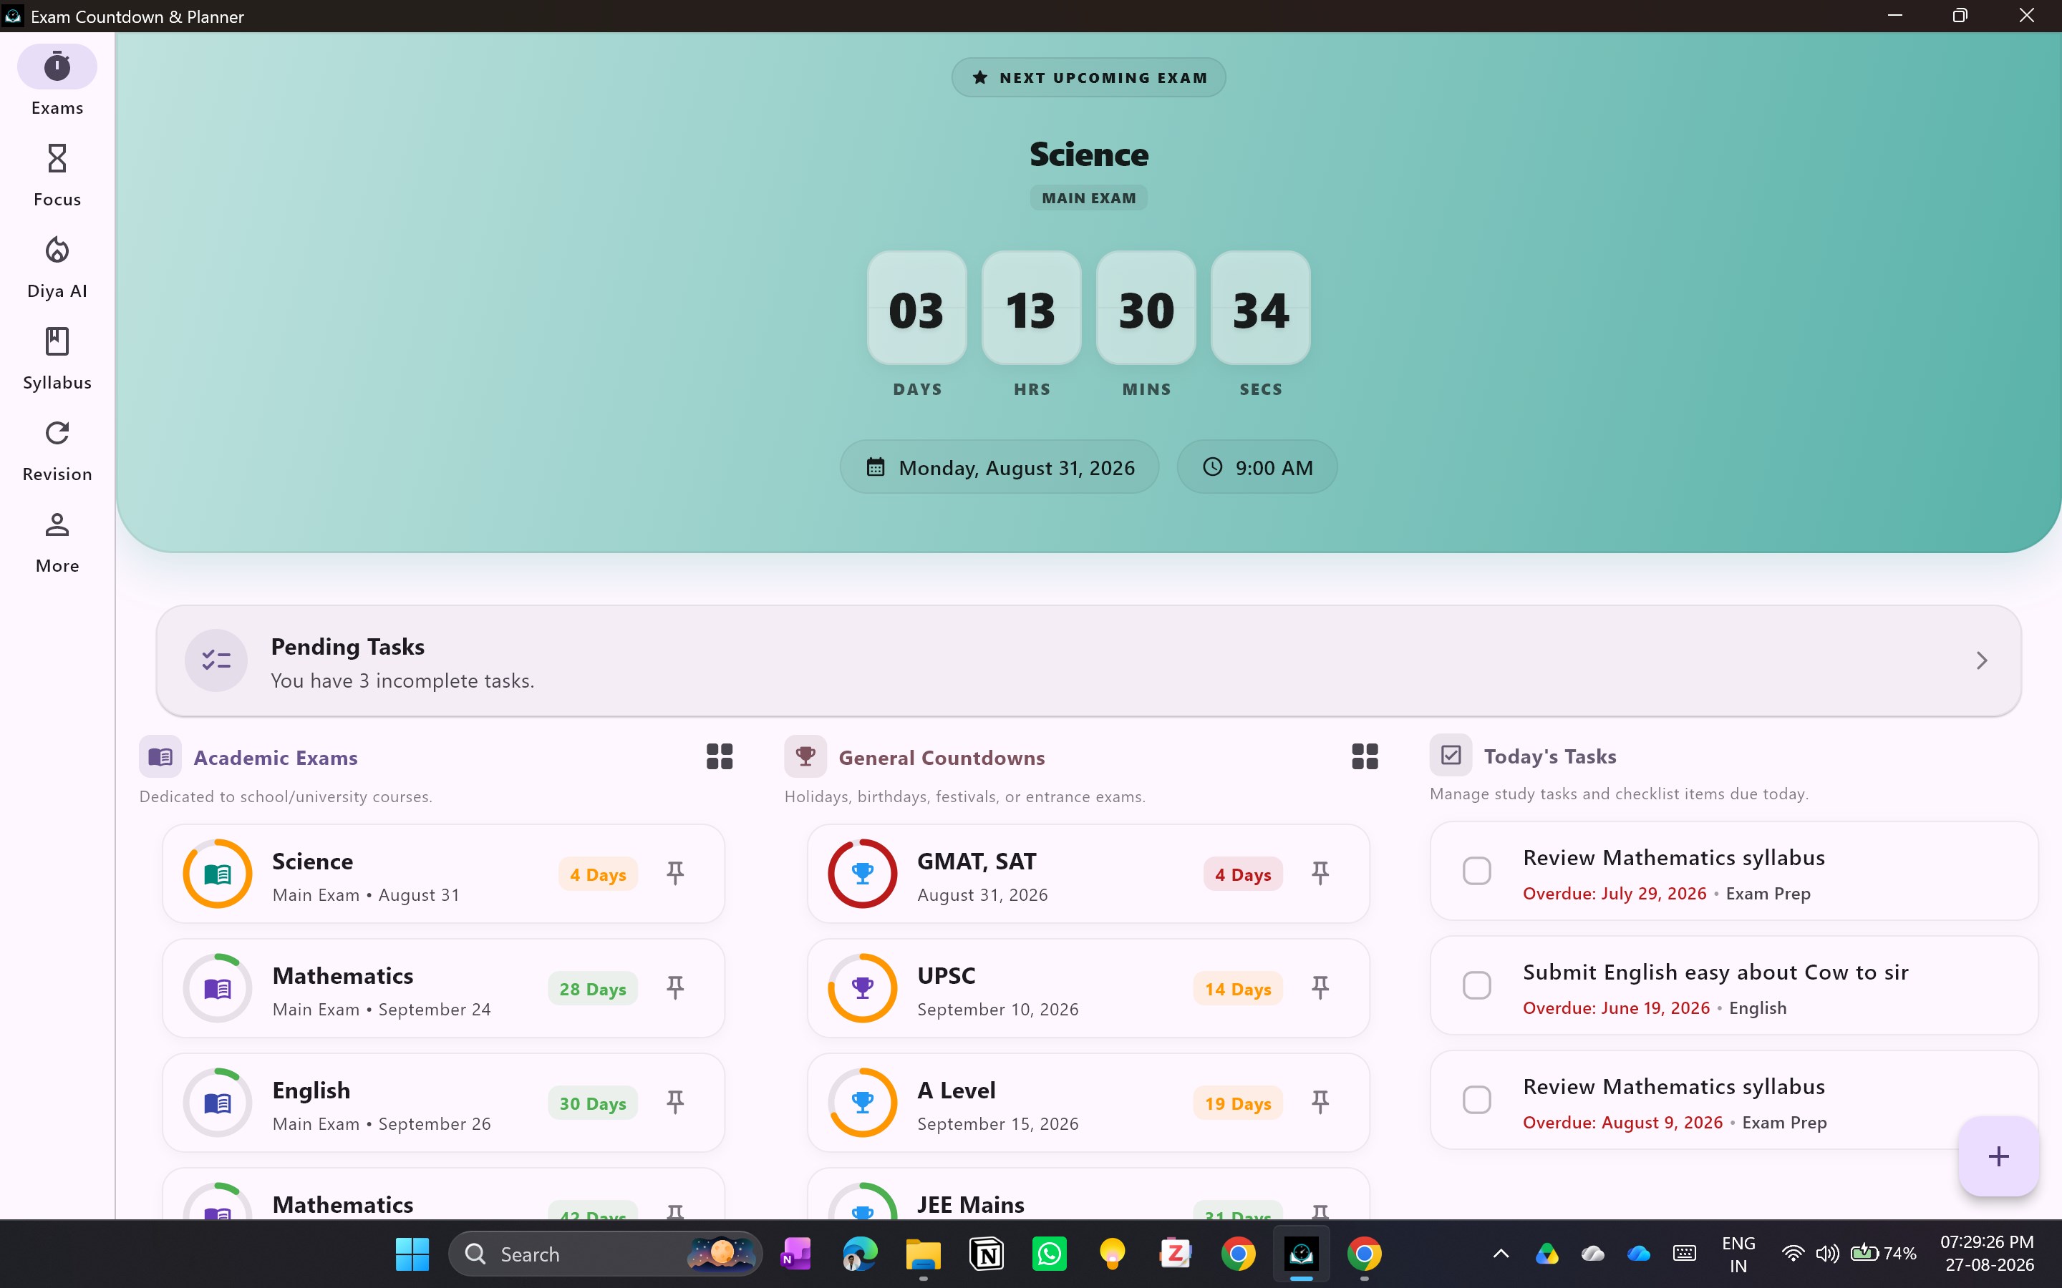The image size is (2062, 1288).
Task: Toggle grid view for General Countdowns
Action: tap(1364, 756)
